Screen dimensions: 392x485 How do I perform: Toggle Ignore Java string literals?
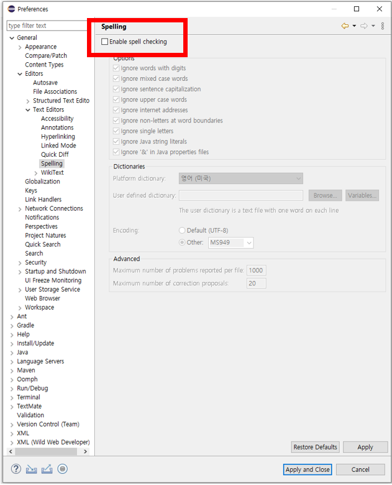[116, 142]
